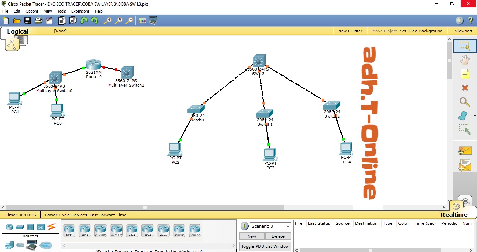The image size is (477, 252).
Task: Click the New scenario button
Action: [252, 236]
